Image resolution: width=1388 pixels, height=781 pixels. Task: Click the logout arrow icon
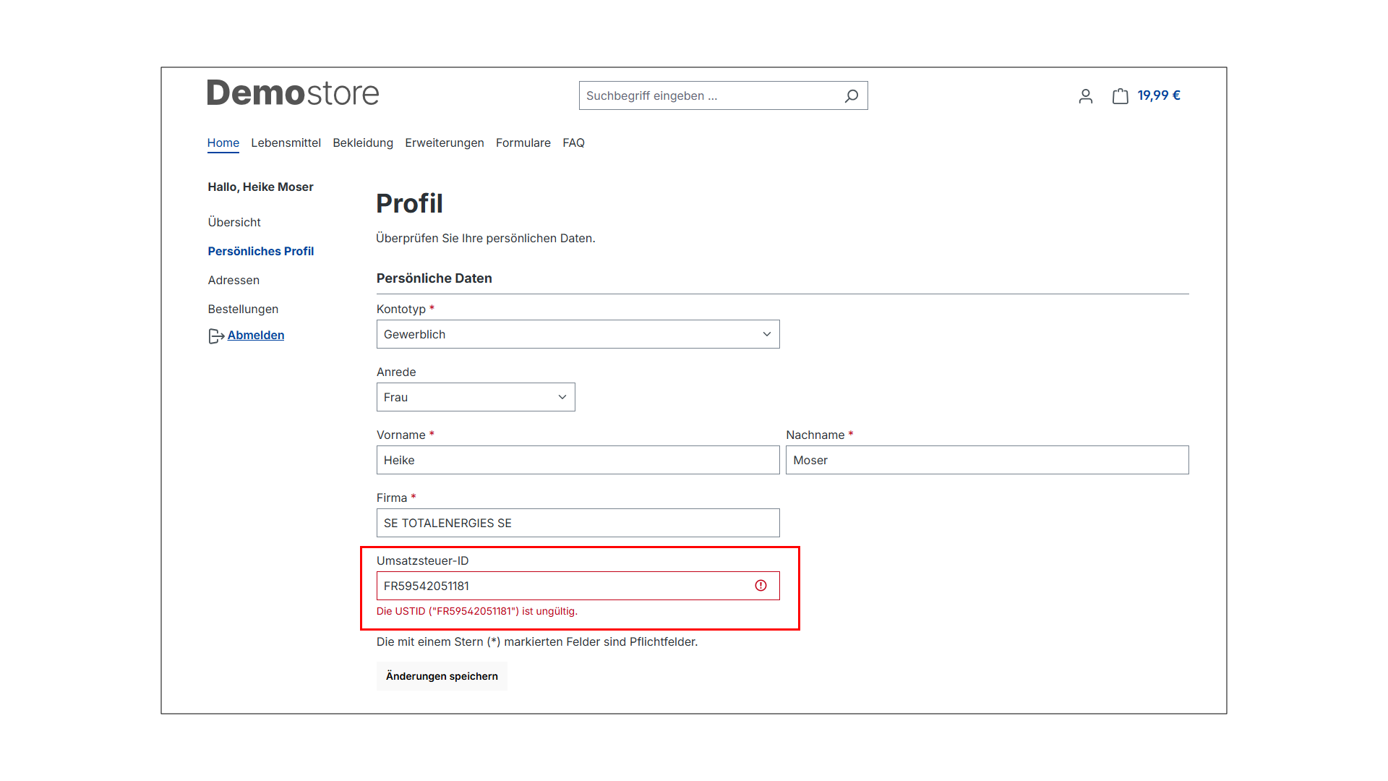coord(215,336)
